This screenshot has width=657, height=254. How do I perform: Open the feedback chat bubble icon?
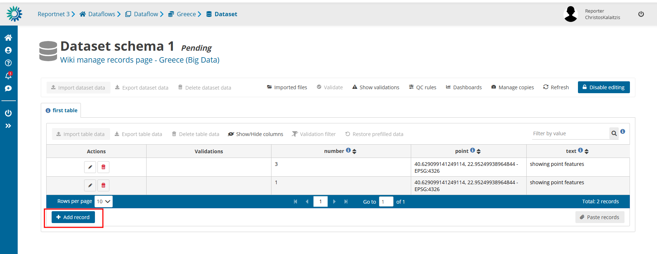tap(8, 89)
